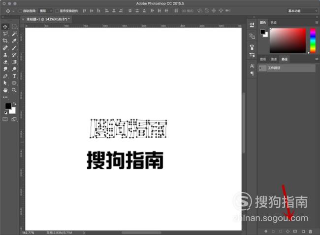Select the Crop tool
This screenshot has height=235, width=320.
click(5, 41)
